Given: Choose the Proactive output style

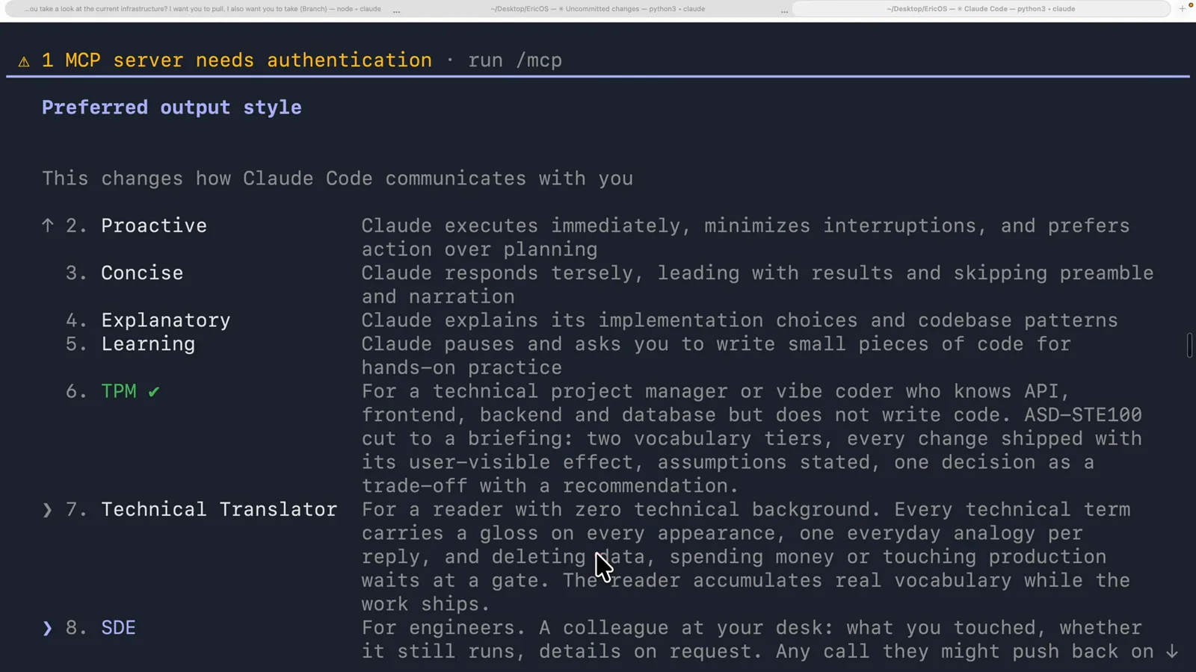Looking at the screenshot, I should [x=154, y=225].
